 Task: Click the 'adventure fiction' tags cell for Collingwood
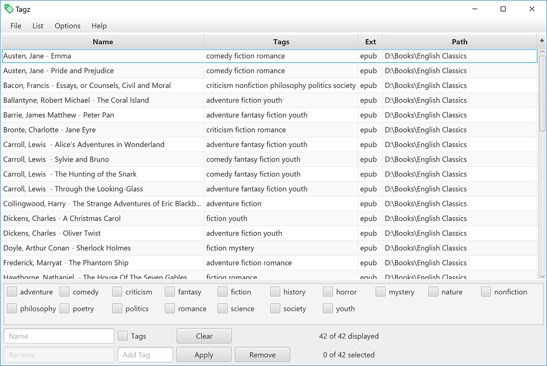pyautogui.click(x=281, y=204)
